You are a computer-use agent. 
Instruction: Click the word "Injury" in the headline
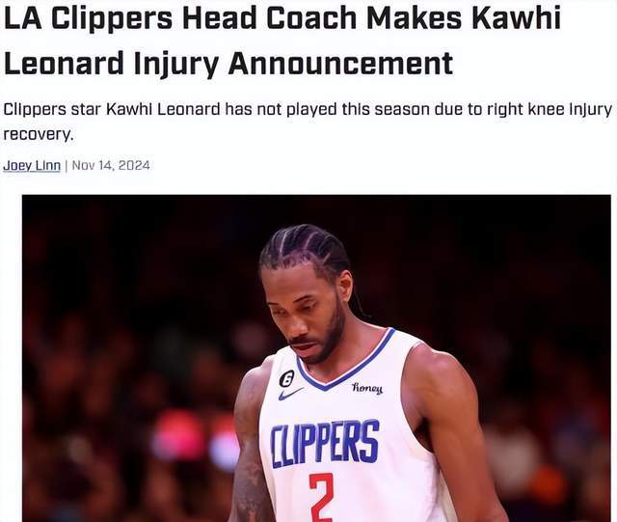point(175,65)
